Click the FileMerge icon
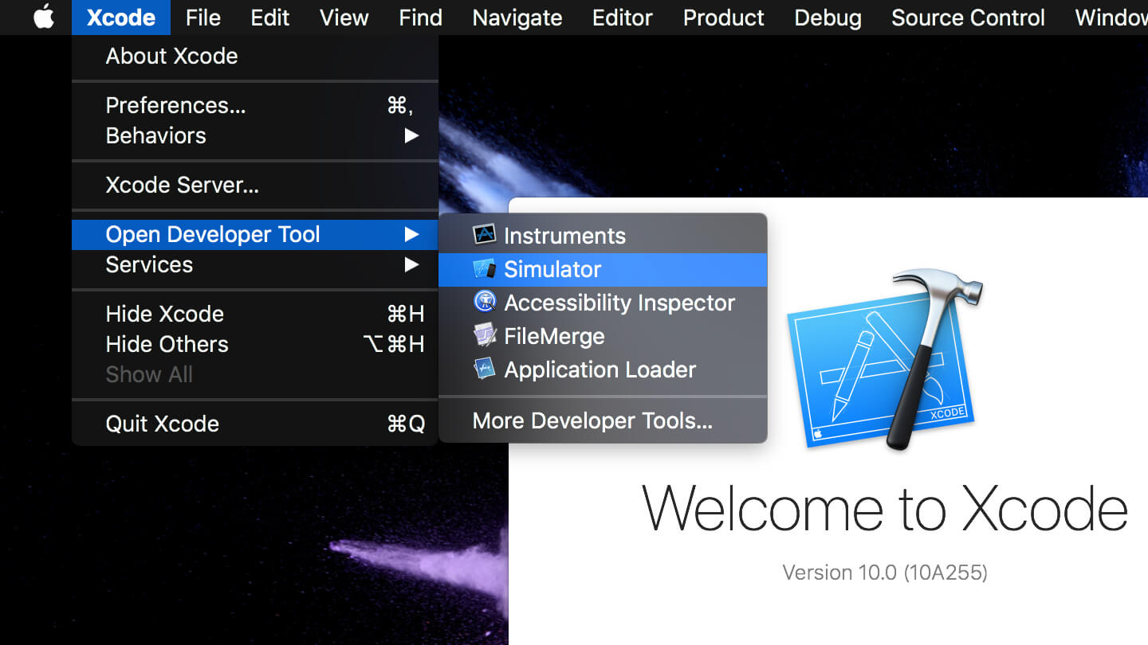The width and height of the screenshot is (1148, 645). (484, 336)
